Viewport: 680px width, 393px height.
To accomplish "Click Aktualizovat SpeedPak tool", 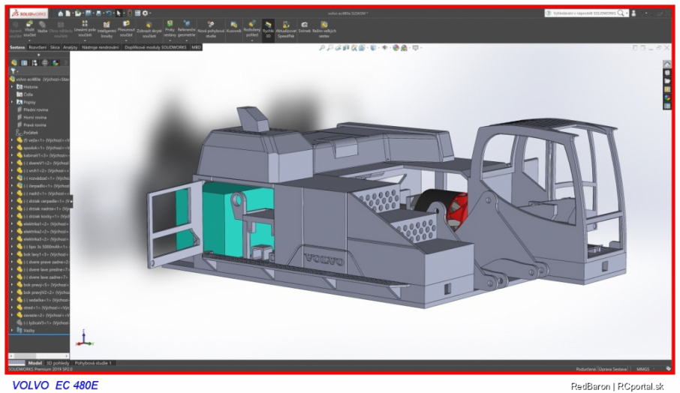I will [x=286, y=29].
